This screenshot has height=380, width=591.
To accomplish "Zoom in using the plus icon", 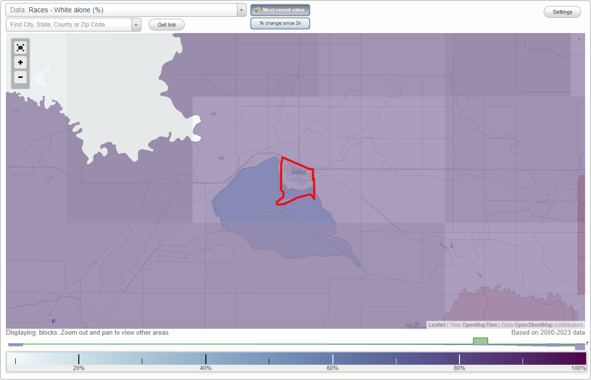I will pyautogui.click(x=20, y=63).
